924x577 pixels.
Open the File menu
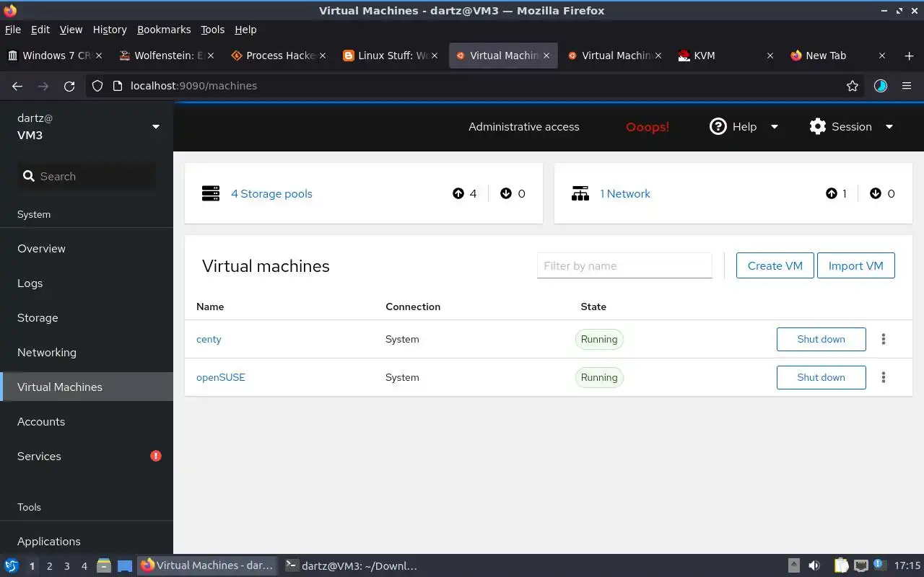(x=13, y=30)
